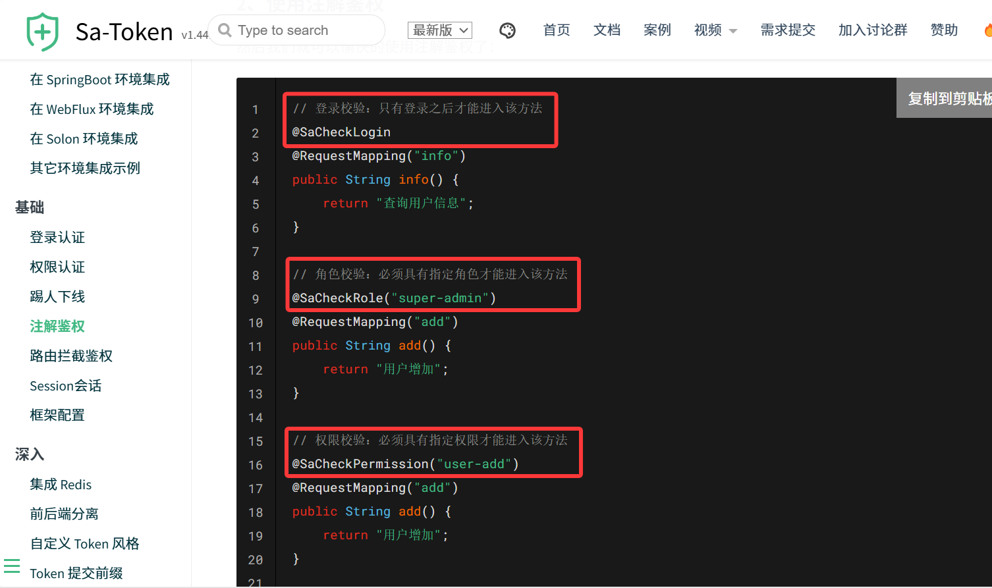
Task: Click the public String info() line
Action: pyautogui.click(x=375, y=180)
